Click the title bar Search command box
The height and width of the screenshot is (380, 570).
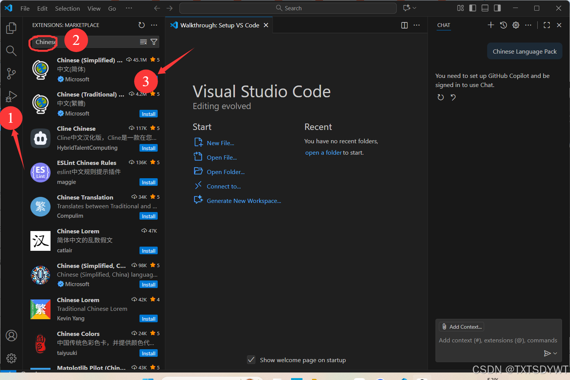coord(288,8)
